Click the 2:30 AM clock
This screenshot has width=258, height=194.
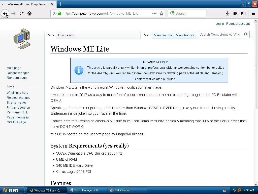coord(249,190)
